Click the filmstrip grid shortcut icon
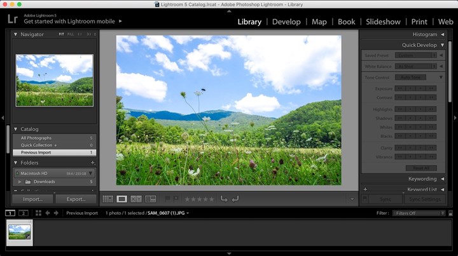Image resolution: width=458 pixels, height=256 pixels. (x=37, y=213)
